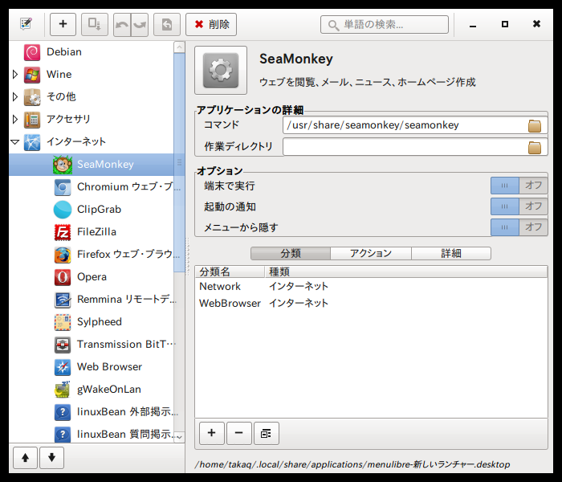This screenshot has height=482, width=562.
Task: Expand the Wine category
Action: (15, 74)
